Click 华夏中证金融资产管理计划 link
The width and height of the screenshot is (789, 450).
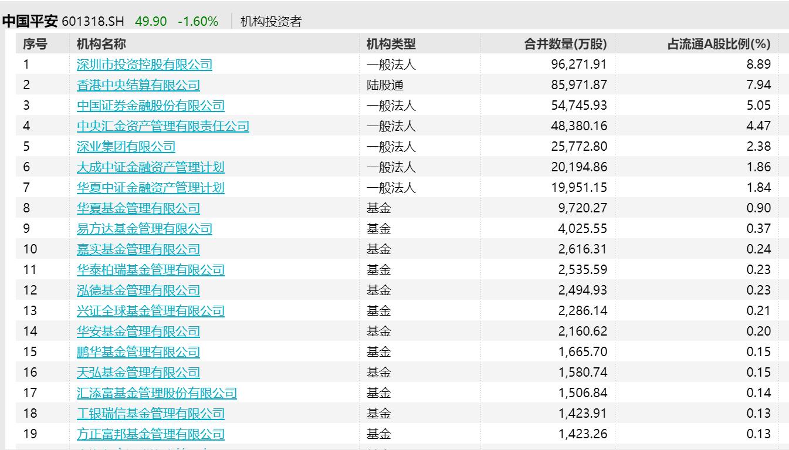point(151,188)
